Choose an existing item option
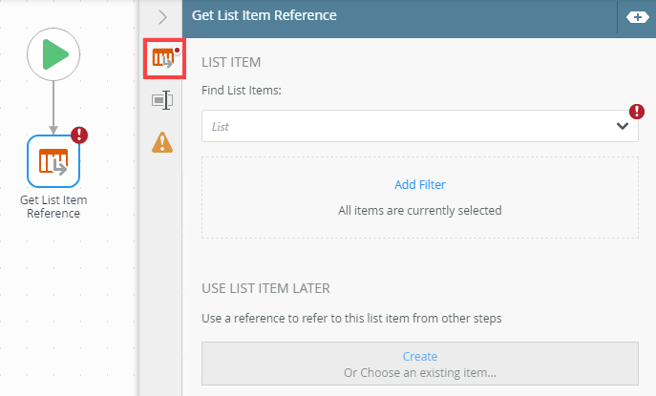Screen dimensions: 656x396 pos(419,372)
